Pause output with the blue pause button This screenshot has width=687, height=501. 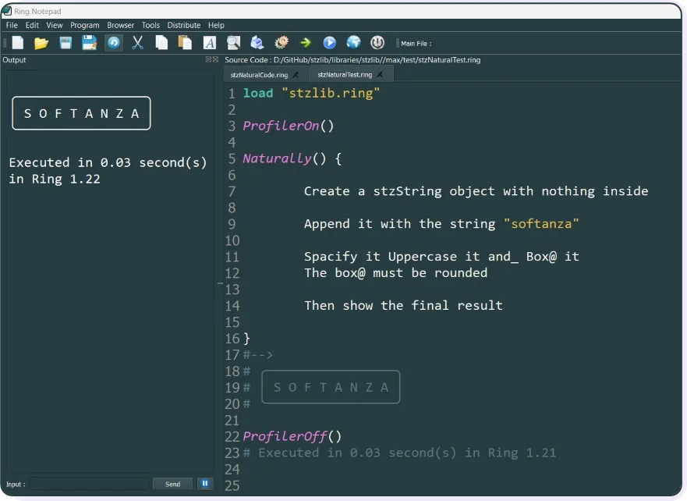[204, 484]
